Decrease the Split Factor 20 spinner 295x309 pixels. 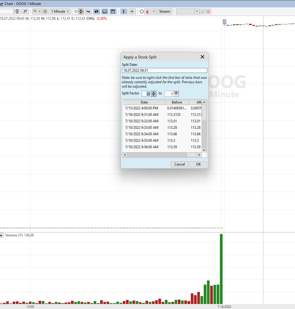pyautogui.click(x=154, y=95)
